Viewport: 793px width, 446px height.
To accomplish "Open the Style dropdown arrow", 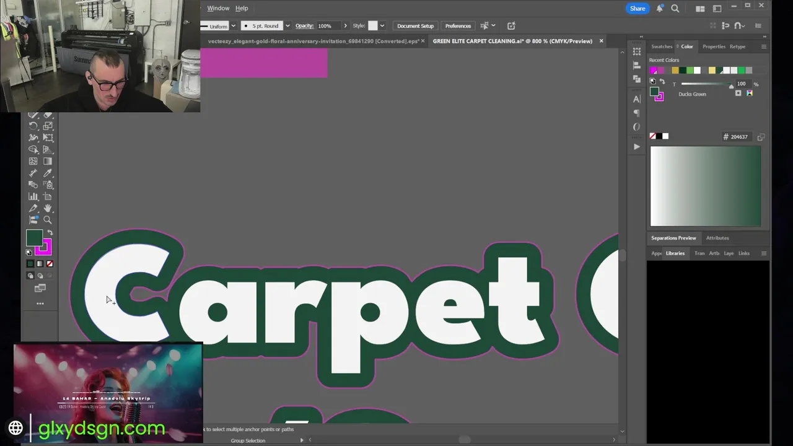I will pyautogui.click(x=382, y=26).
